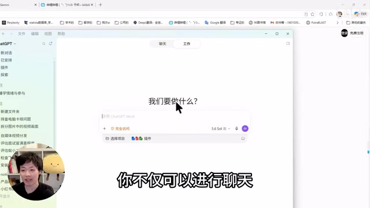This screenshot has width=370, height=208.
Task: Open 已安排 in the sidebar
Action: 6,60
